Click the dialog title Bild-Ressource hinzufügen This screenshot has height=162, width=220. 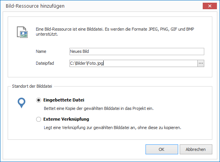[x=35, y=6]
